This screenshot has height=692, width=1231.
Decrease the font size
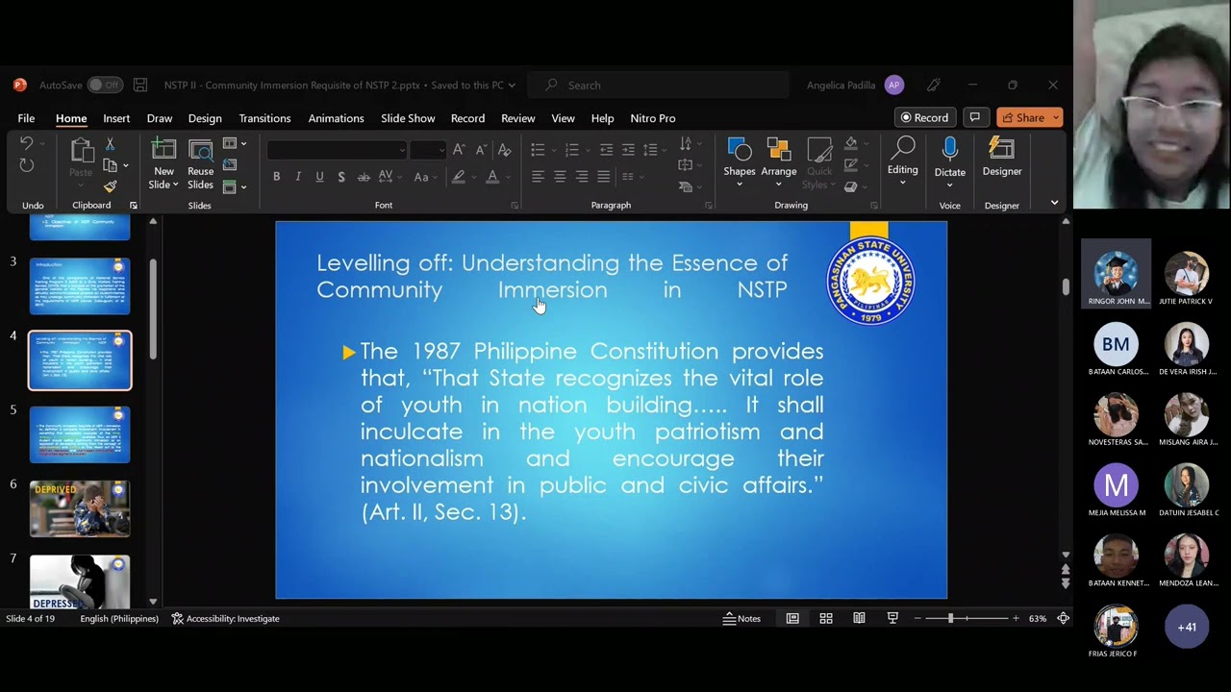coord(481,150)
